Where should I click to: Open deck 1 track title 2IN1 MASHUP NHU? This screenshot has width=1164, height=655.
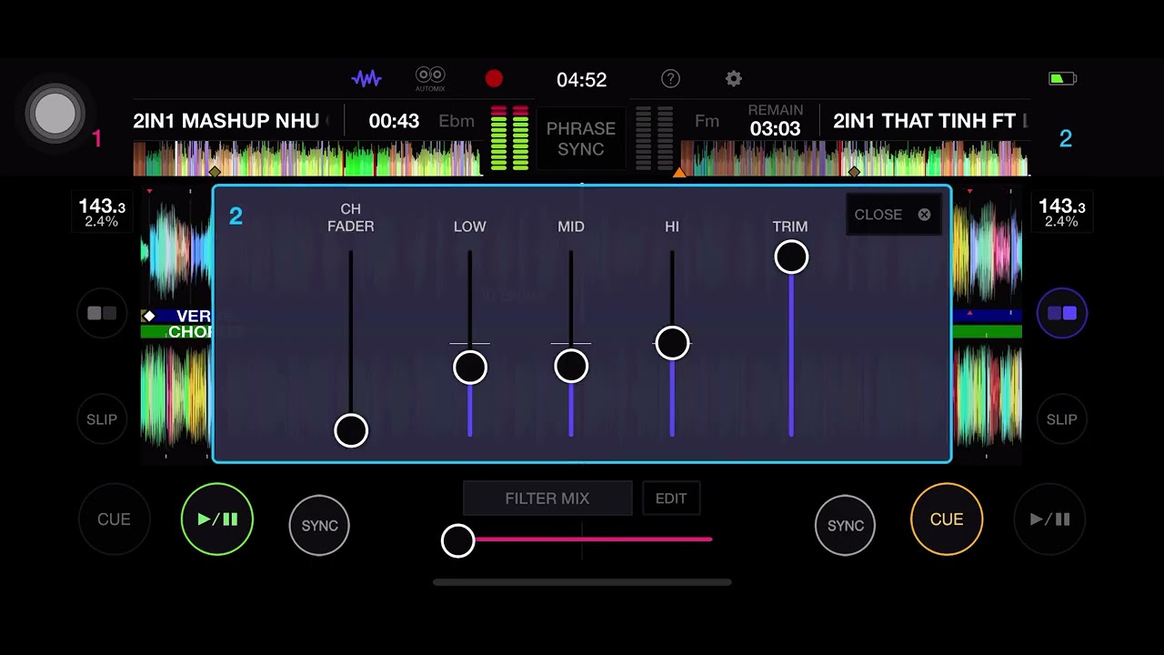tap(226, 121)
